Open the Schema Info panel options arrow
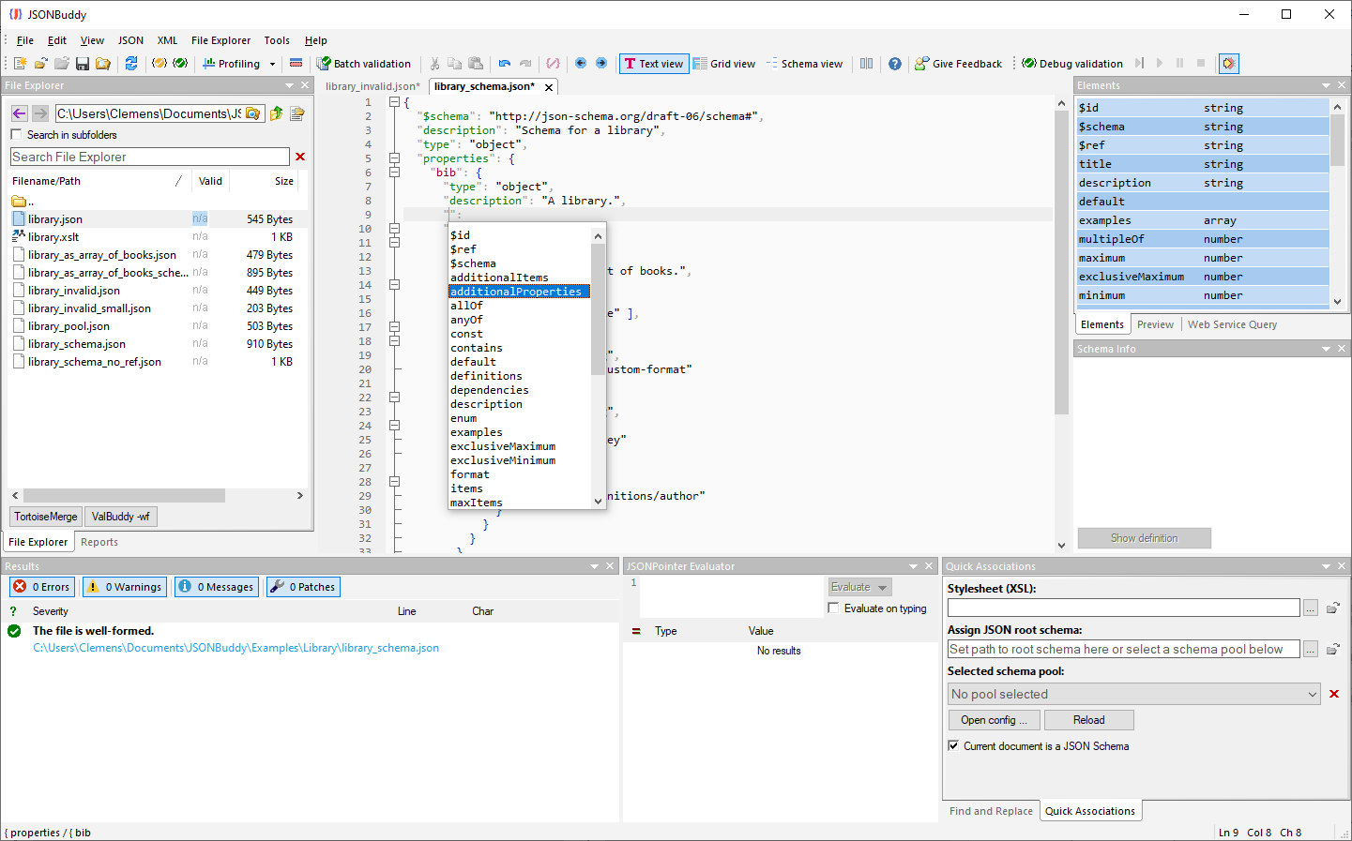 (x=1327, y=349)
